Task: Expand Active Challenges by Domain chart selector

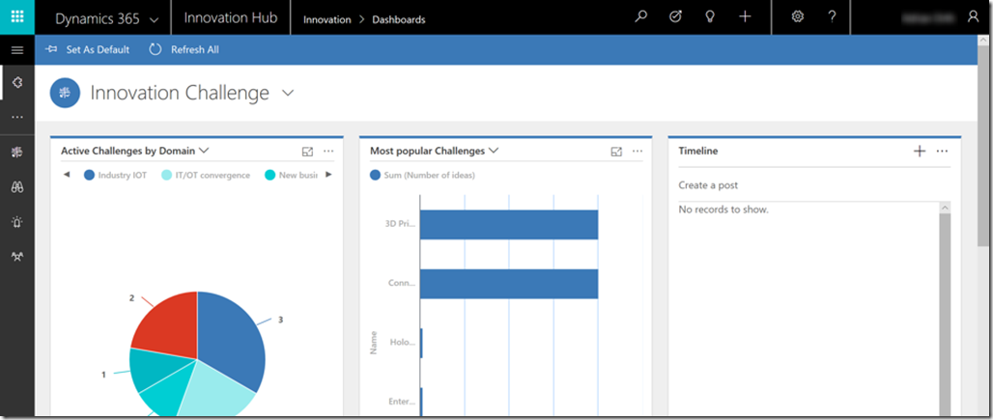Action: pyautogui.click(x=204, y=151)
